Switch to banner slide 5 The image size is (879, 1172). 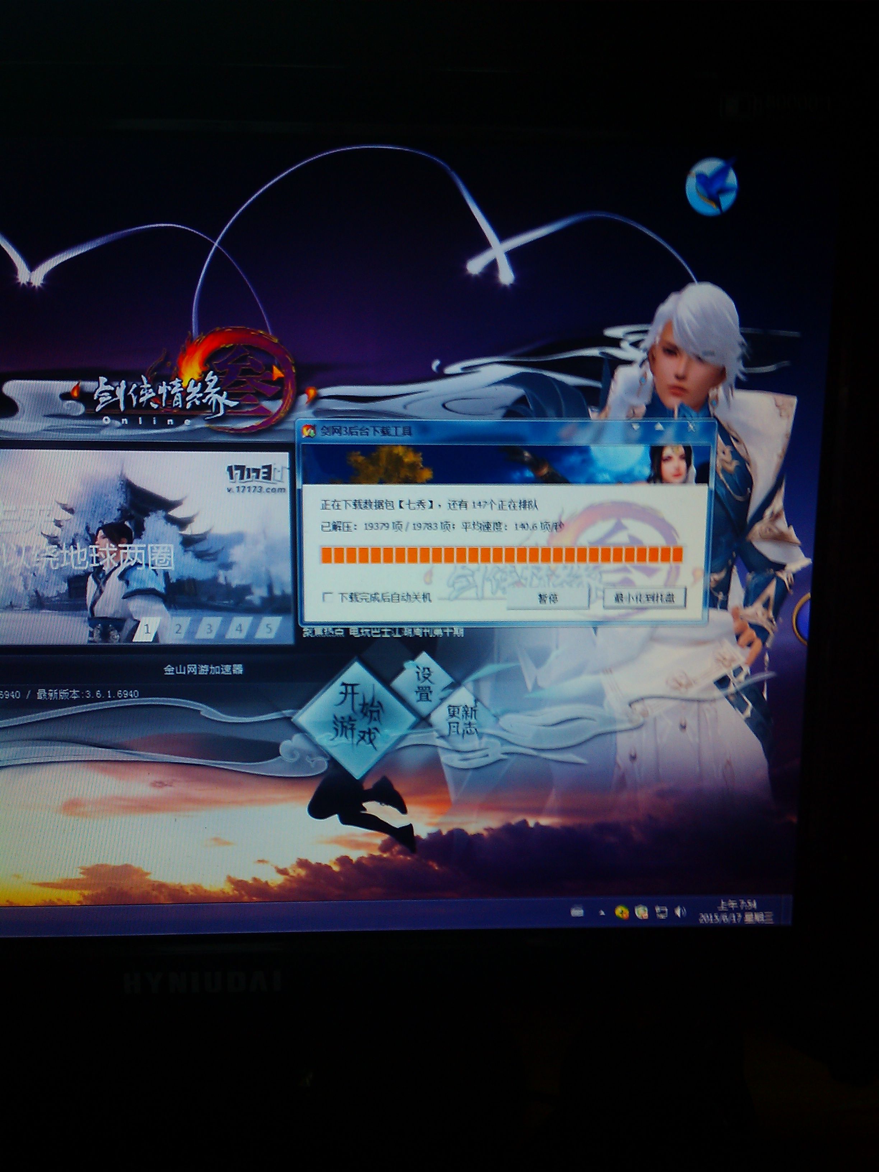pyautogui.click(x=269, y=629)
